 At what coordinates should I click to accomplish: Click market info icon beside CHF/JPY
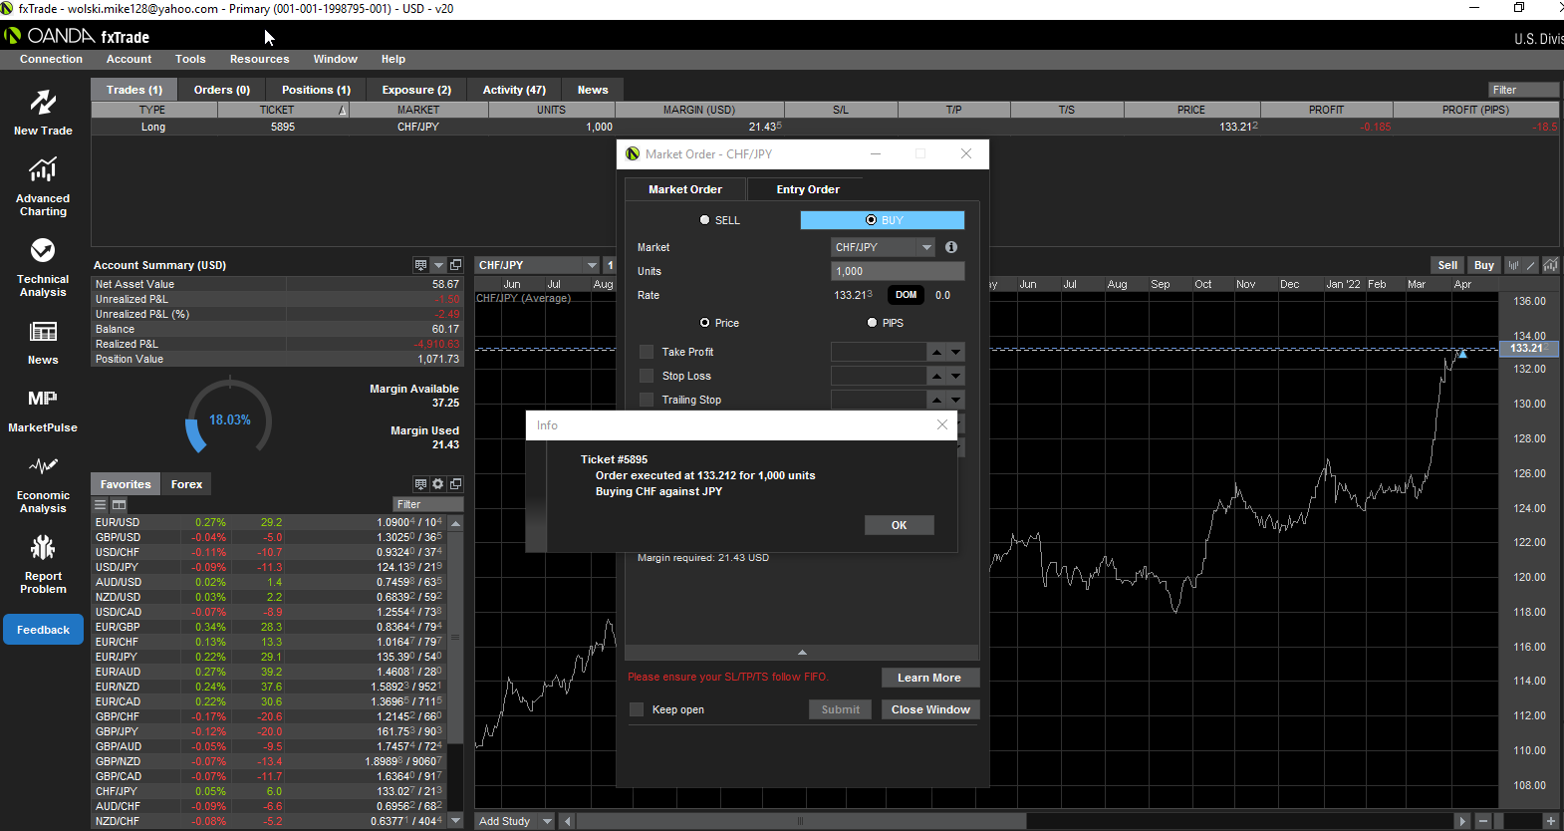[x=951, y=247]
